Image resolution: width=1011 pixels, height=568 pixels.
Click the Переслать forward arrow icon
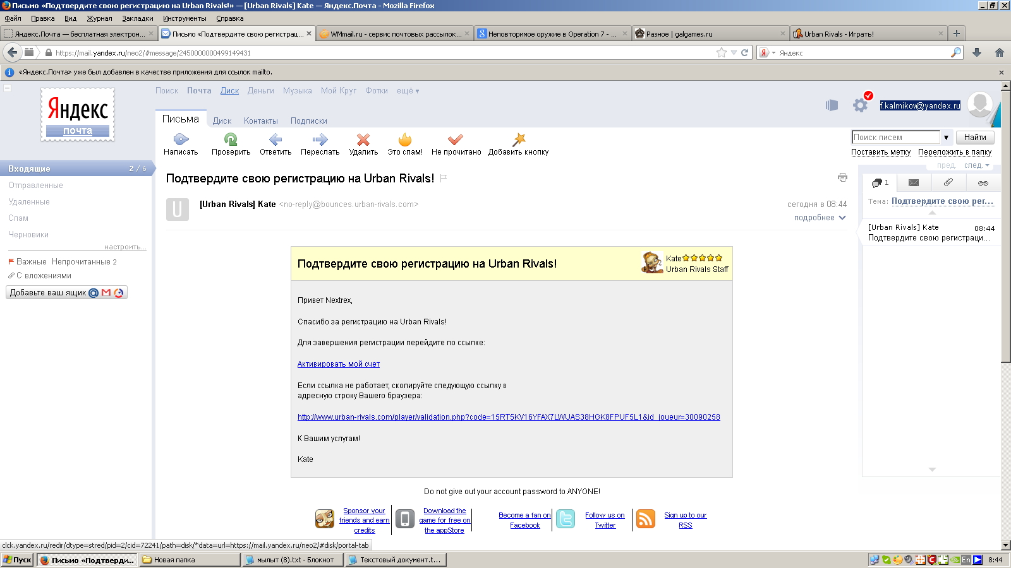pyautogui.click(x=320, y=139)
